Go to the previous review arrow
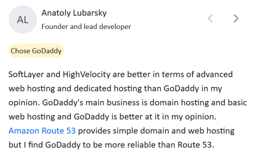This screenshot has width=264, height=159. click(x=210, y=19)
